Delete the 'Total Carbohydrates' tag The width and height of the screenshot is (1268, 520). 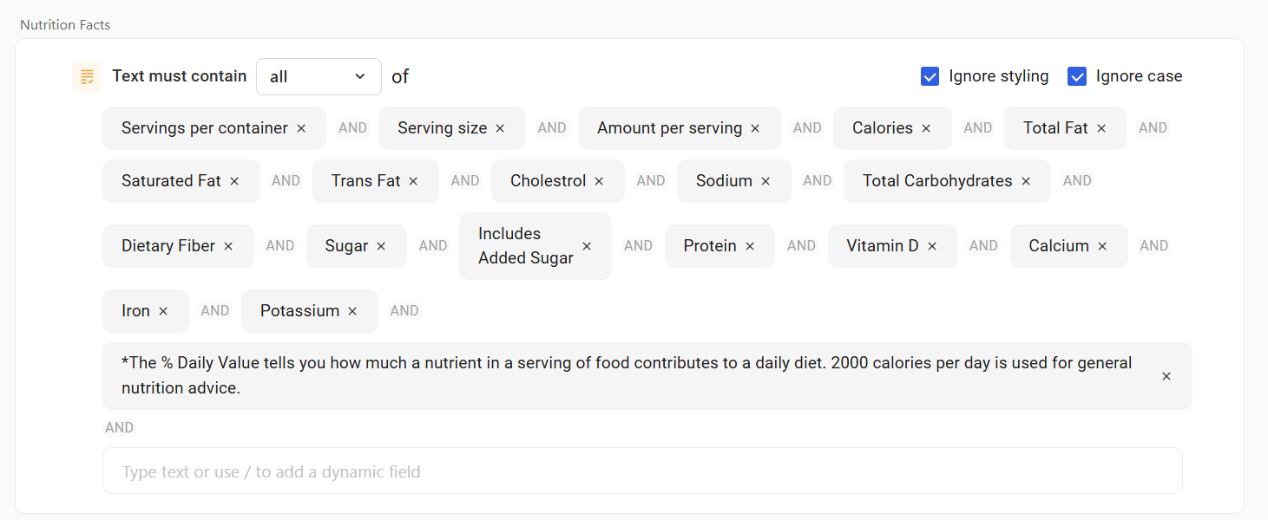point(1026,181)
